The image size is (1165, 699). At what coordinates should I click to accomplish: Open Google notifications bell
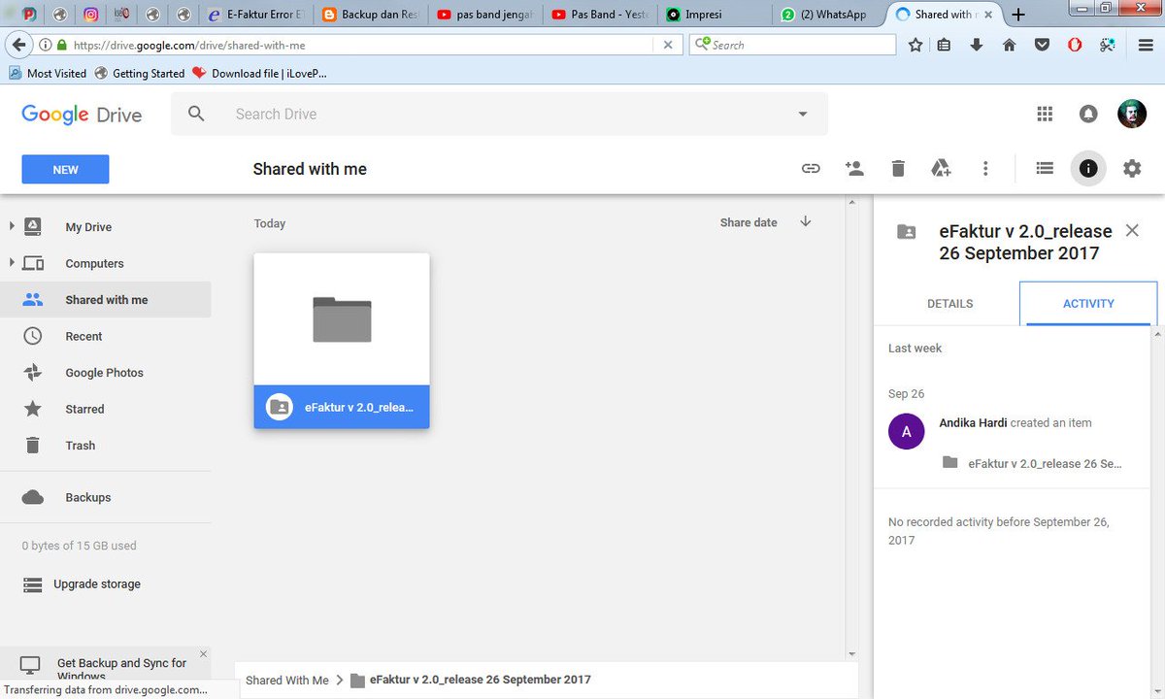pos(1088,114)
